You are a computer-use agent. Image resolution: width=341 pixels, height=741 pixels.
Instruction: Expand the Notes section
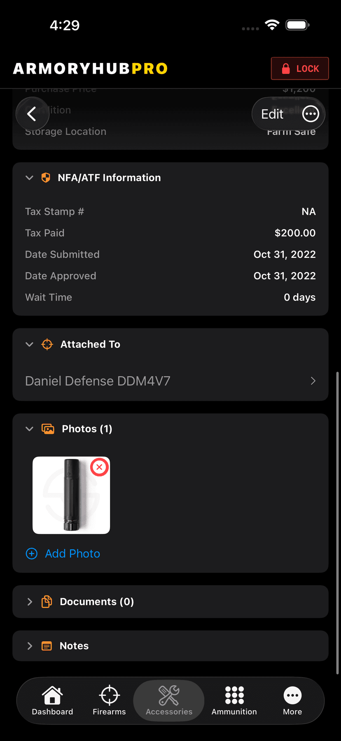click(x=29, y=646)
